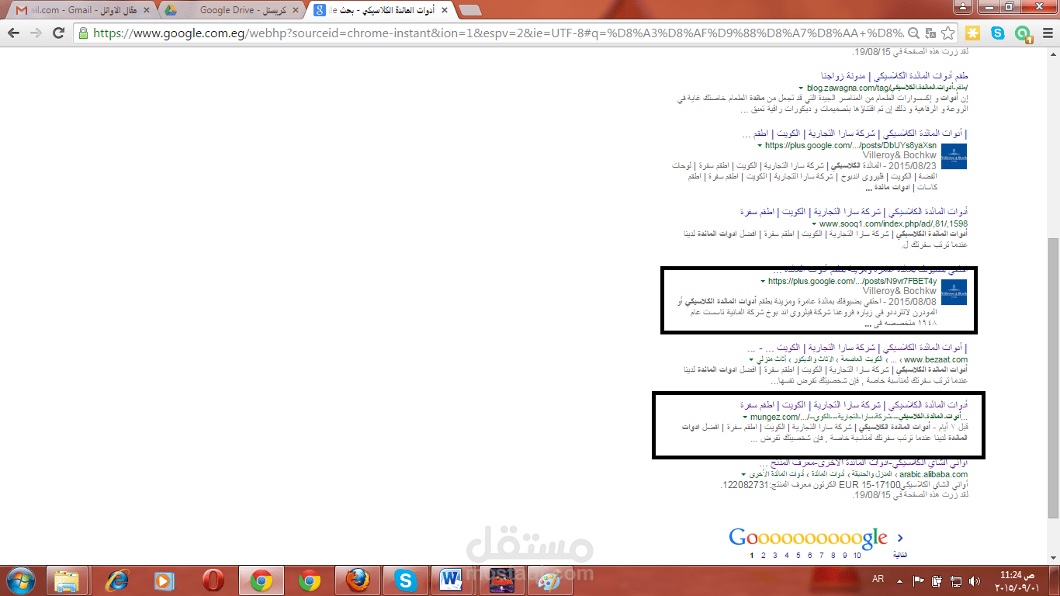The height and width of the screenshot is (596, 1060).
Task: Click the AR language indicator in taskbar
Action: (x=878, y=580)
